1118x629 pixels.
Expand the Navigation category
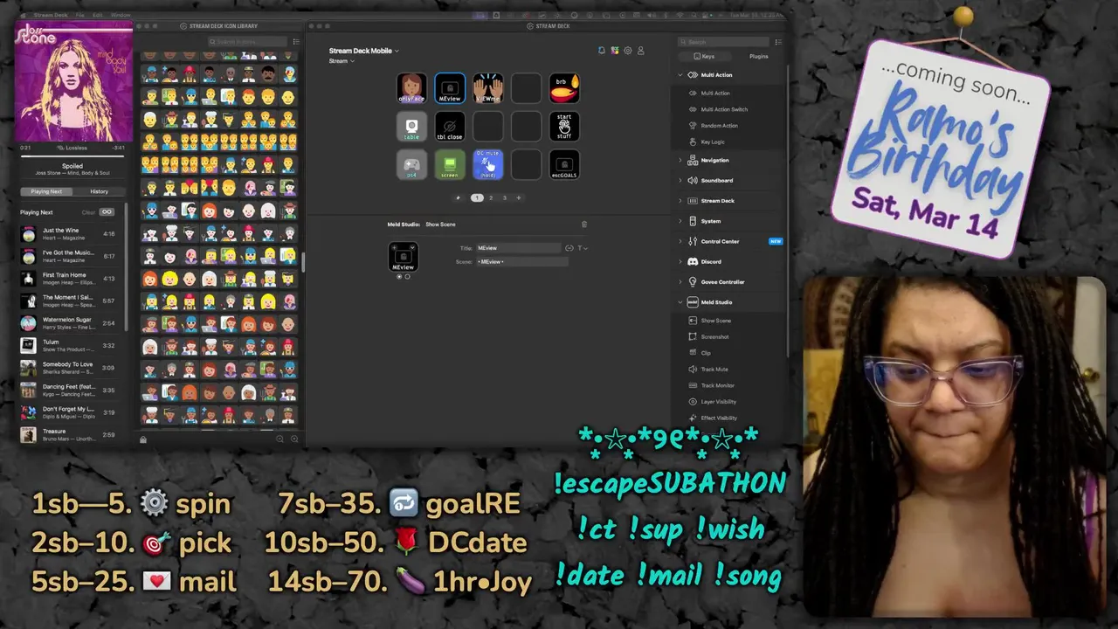tap(680, 161)
